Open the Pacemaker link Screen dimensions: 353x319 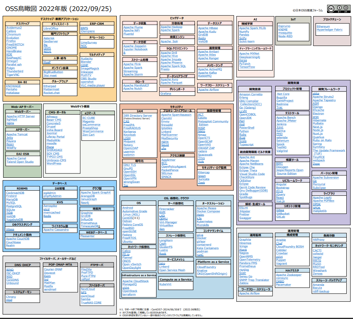(x=283, y=285)
